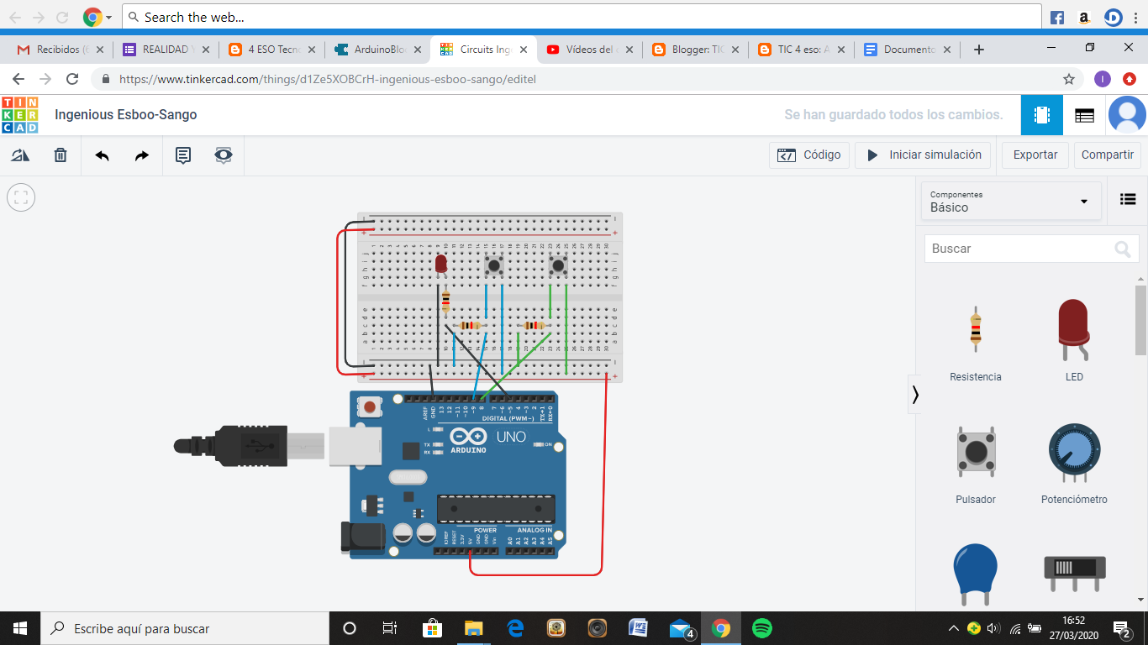1148x645 pixels.
Task: Show hidden tray icons chevron
Action: (954, 628)
